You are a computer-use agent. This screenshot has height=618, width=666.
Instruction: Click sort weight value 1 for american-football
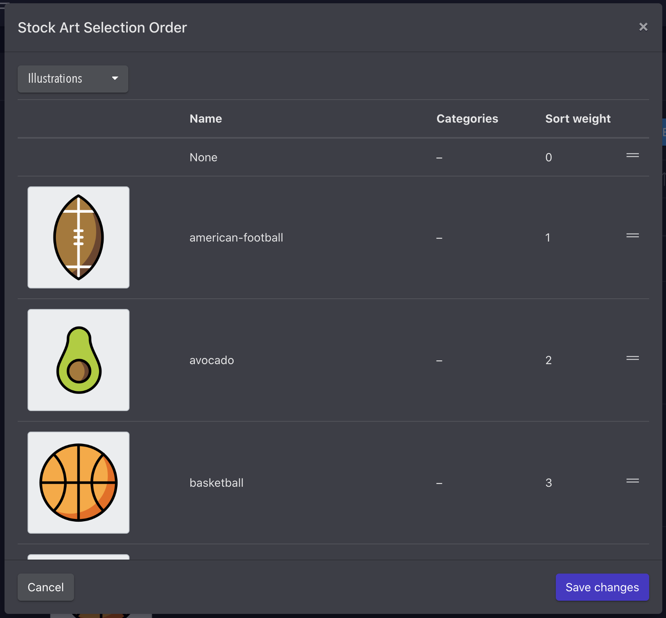click(548, 237)
